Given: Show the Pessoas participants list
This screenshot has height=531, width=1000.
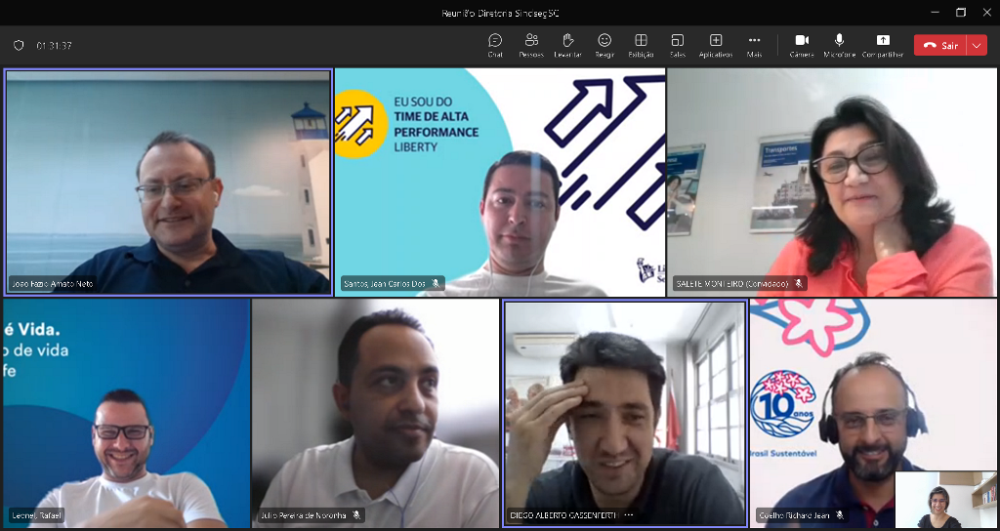Looking at the screenshot, I should tap(531, 45).
